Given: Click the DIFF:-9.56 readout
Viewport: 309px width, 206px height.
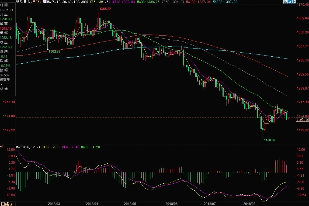Looking at the screenshot, I should tap(51, 147).
